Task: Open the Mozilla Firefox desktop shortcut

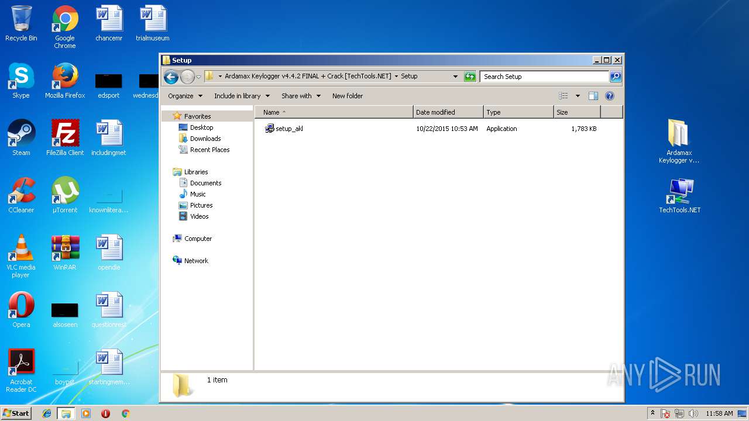Action: tap(65, 81)
